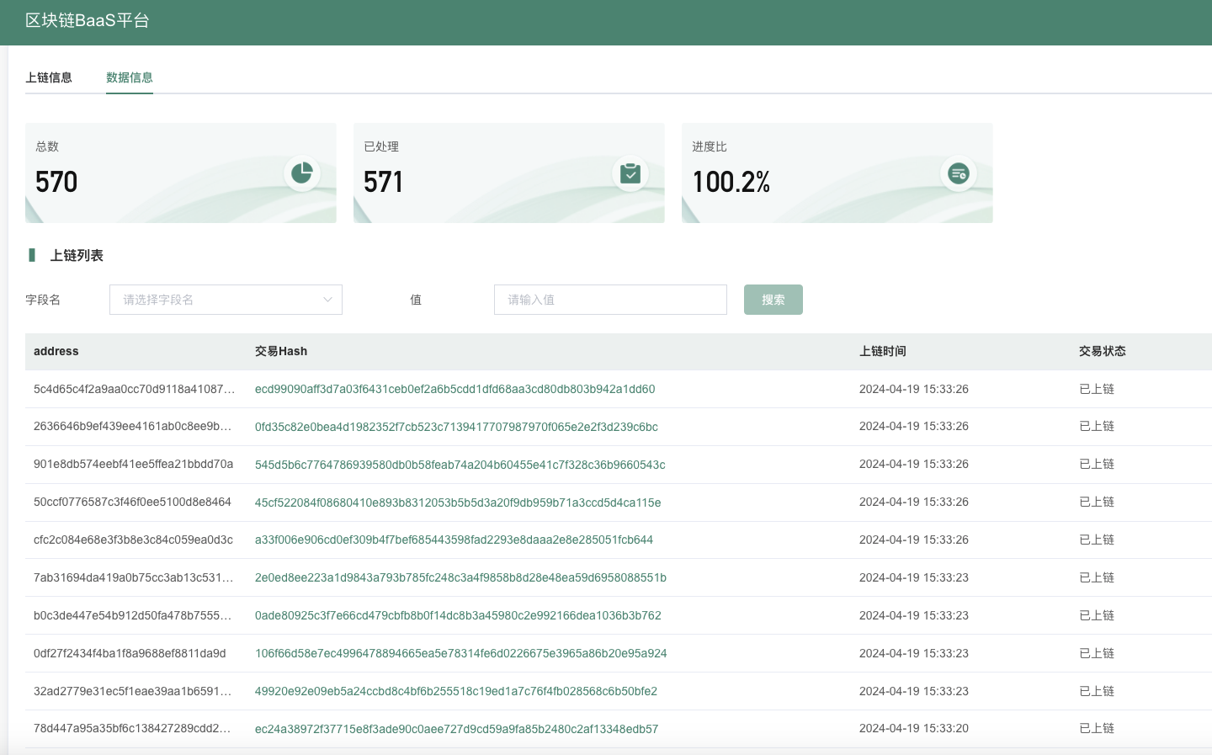Click 已上链 status in row 0df27f2434f4…
Image resolution: width=1212 pixels, height=755 pixels.
tap(1097, 653)
